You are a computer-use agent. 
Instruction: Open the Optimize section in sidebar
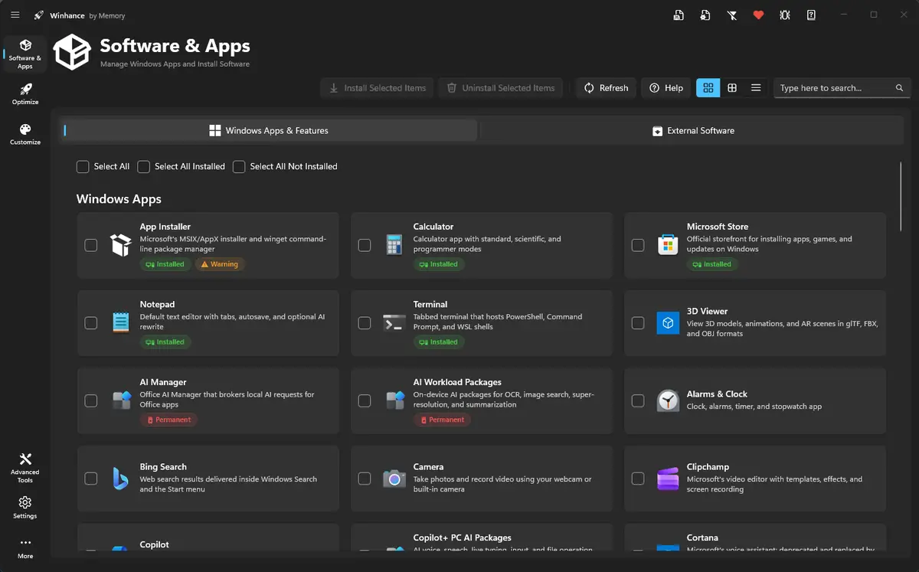pyautogui.click(x=25, y=94)
